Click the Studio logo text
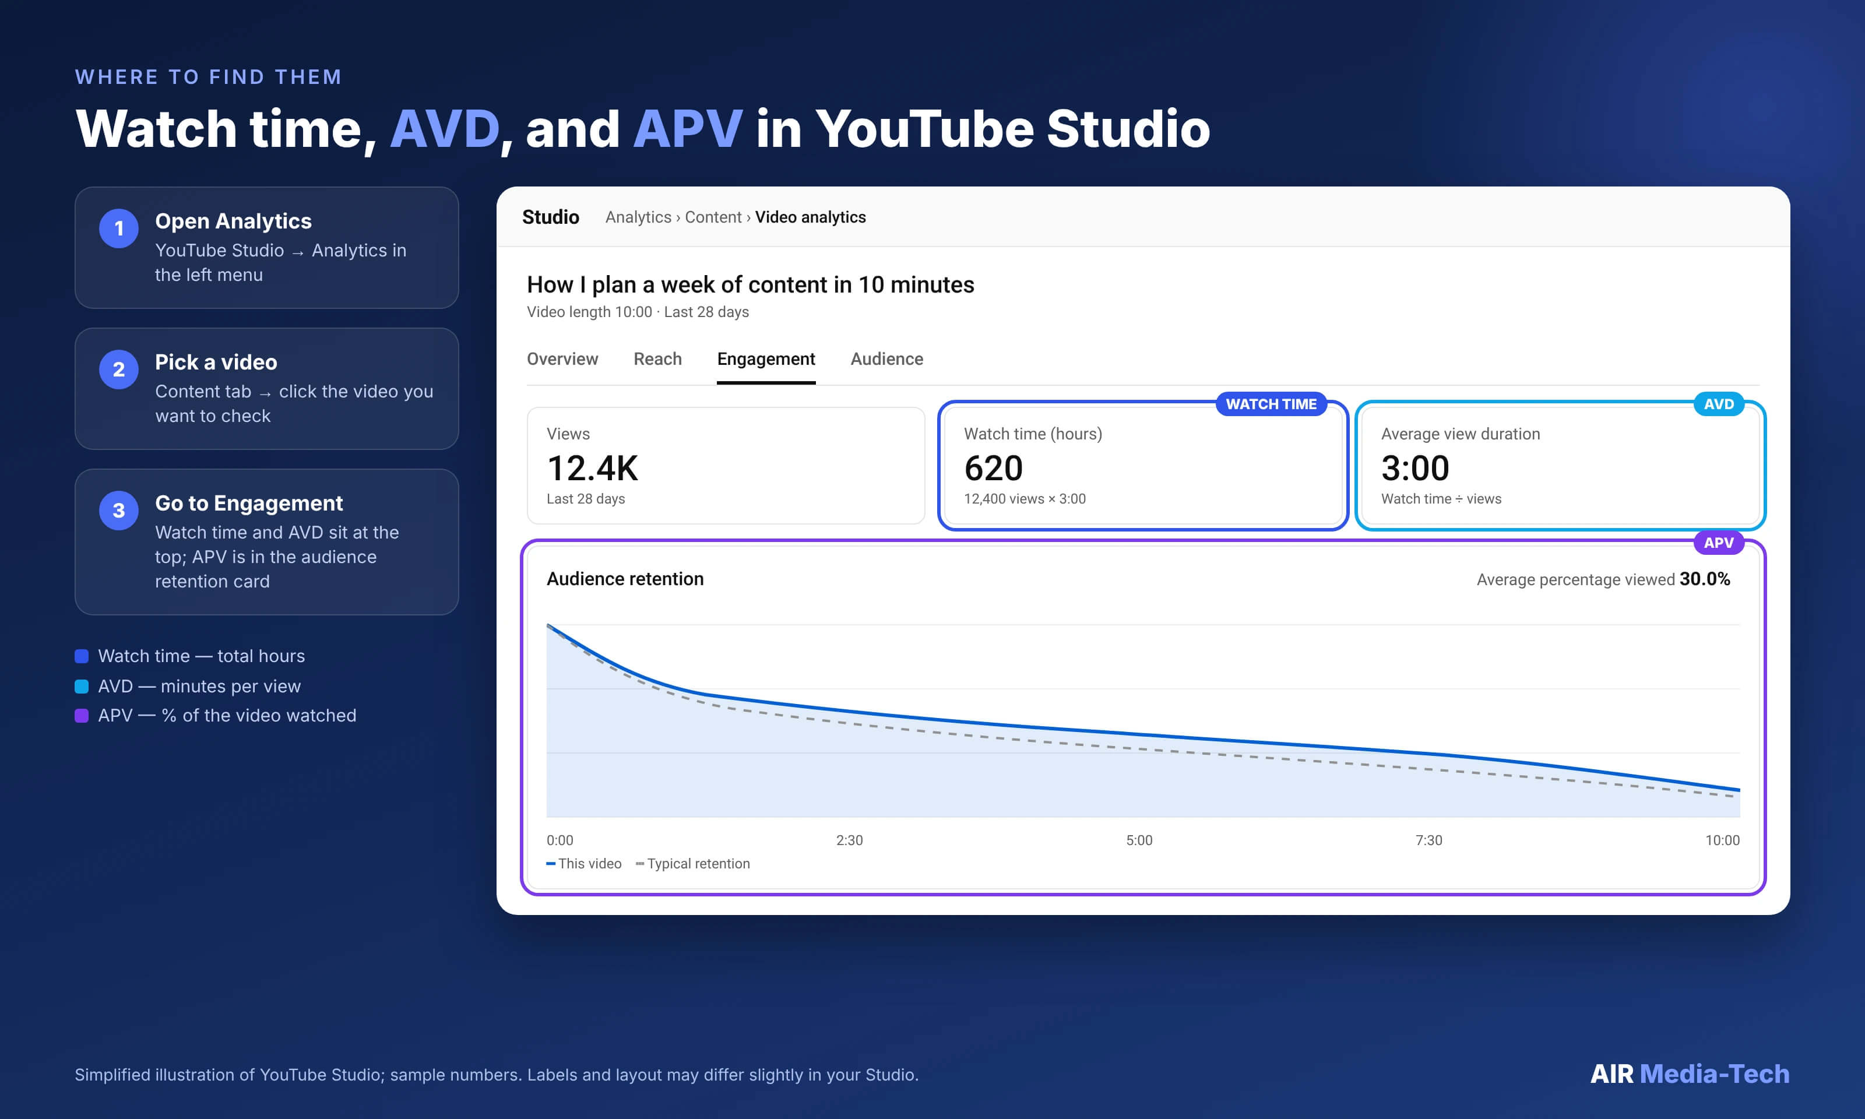 click(550, 217)
